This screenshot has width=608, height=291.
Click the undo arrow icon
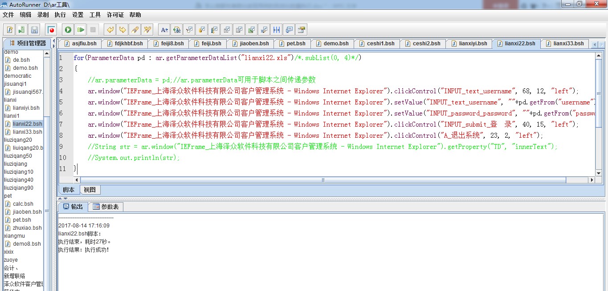[x=110, y=30]
